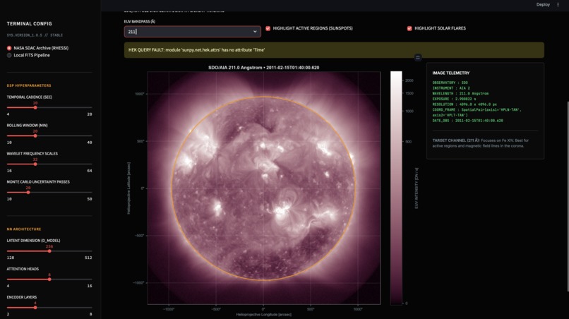Image resolution: width=569 pixels, height=319 pixels.
Task: Toggle Highlight Solar Flares checkbox
Action: point(409,28)
